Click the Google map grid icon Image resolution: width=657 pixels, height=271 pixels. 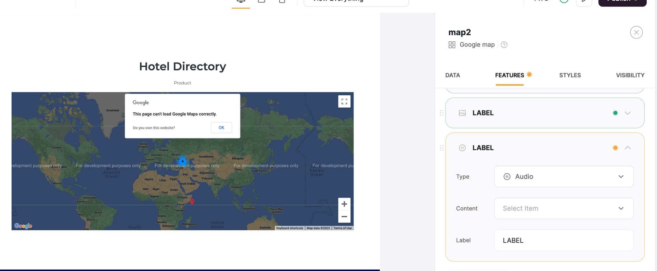[452, 45]
